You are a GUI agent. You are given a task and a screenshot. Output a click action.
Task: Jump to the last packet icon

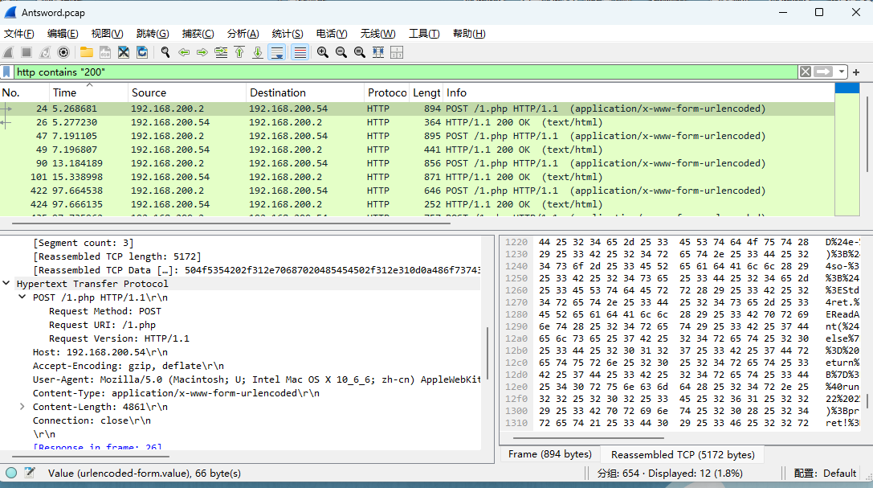(258, 52)
